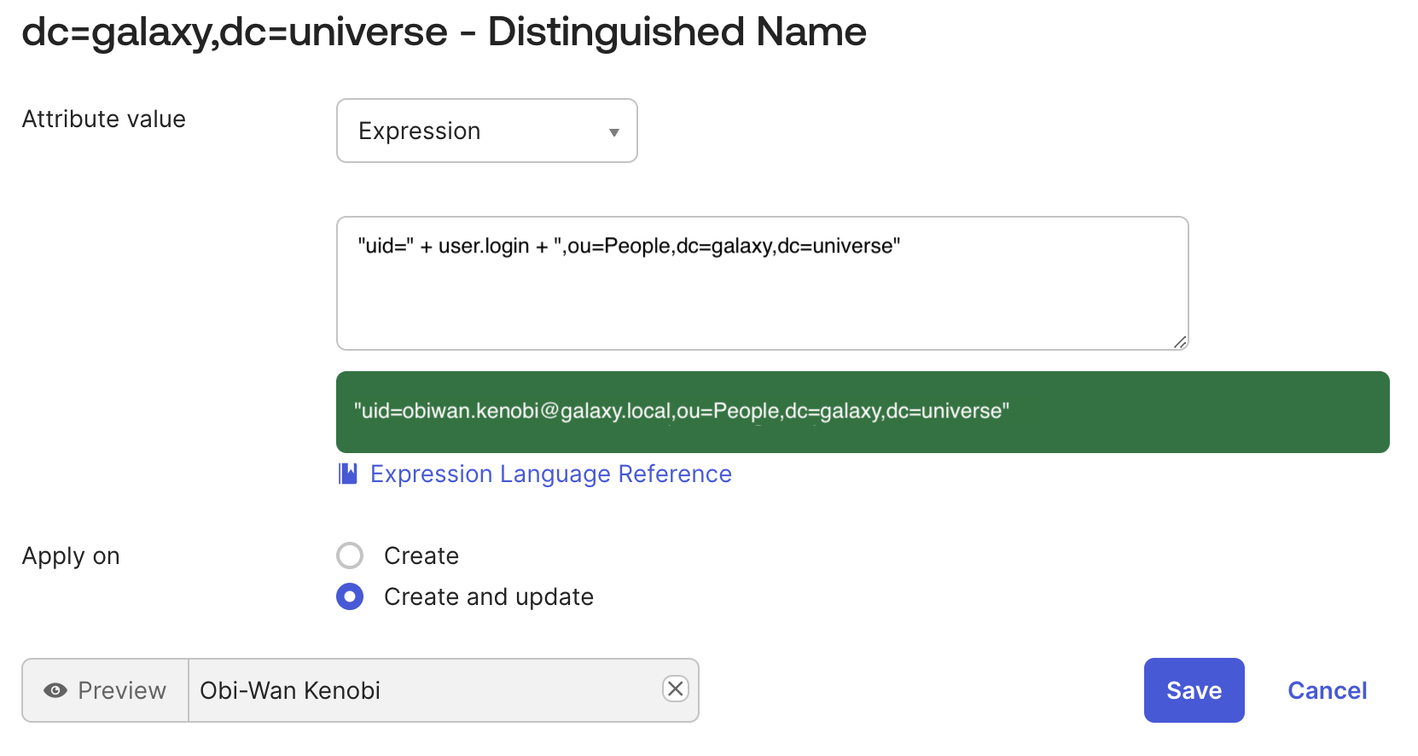Focus the Obi-Wan Kenobi preview input field
The width and height of the screenshot is (1418, 756).
[x=422, y=690]
